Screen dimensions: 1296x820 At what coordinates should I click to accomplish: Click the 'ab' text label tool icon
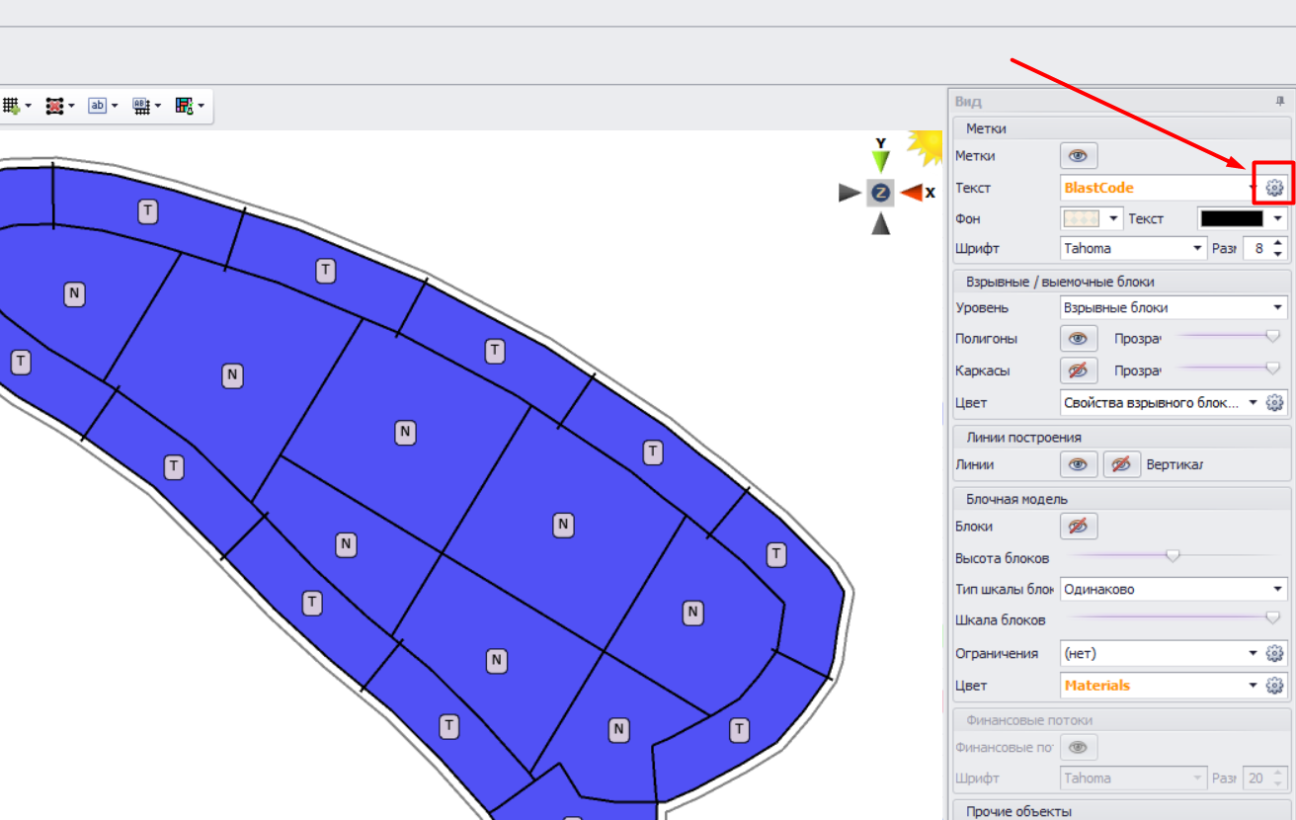tap(97, 106)
